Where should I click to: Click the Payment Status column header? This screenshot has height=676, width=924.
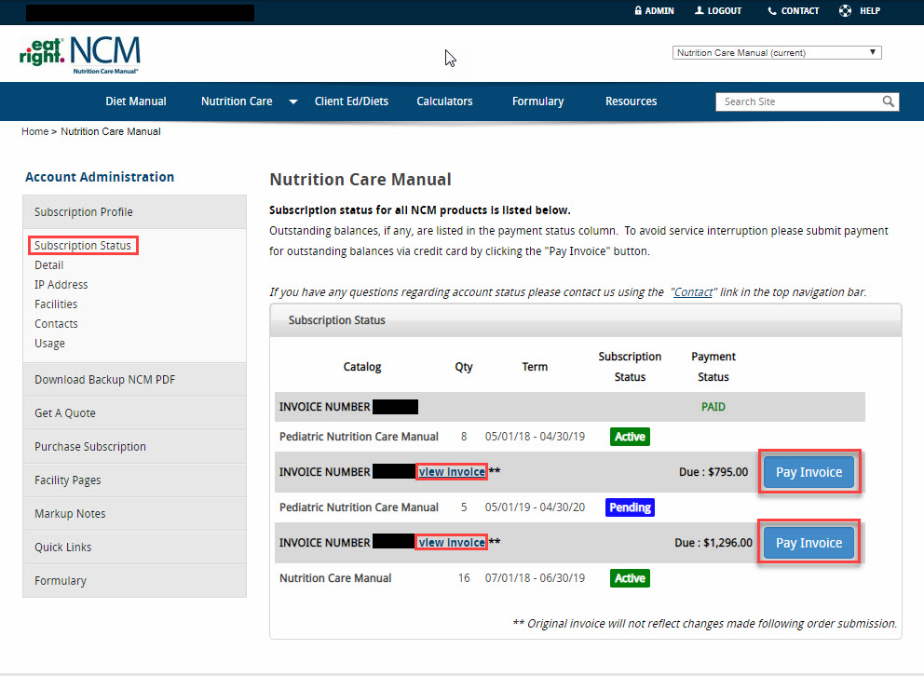713,367
